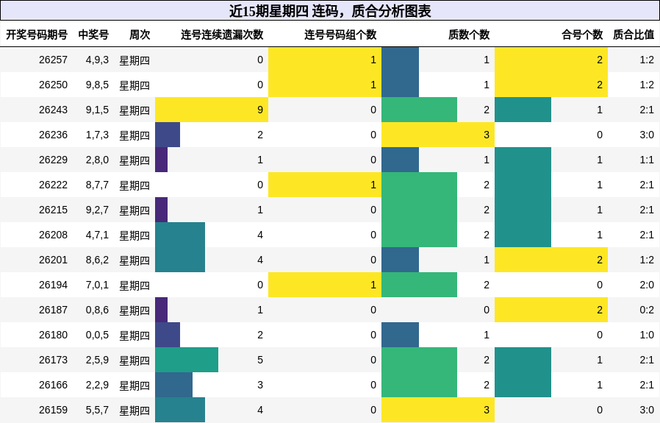The height and width of the screenshot is (423, 660).
Task: Click issue number 26250
Action: [x=53, y=85]
